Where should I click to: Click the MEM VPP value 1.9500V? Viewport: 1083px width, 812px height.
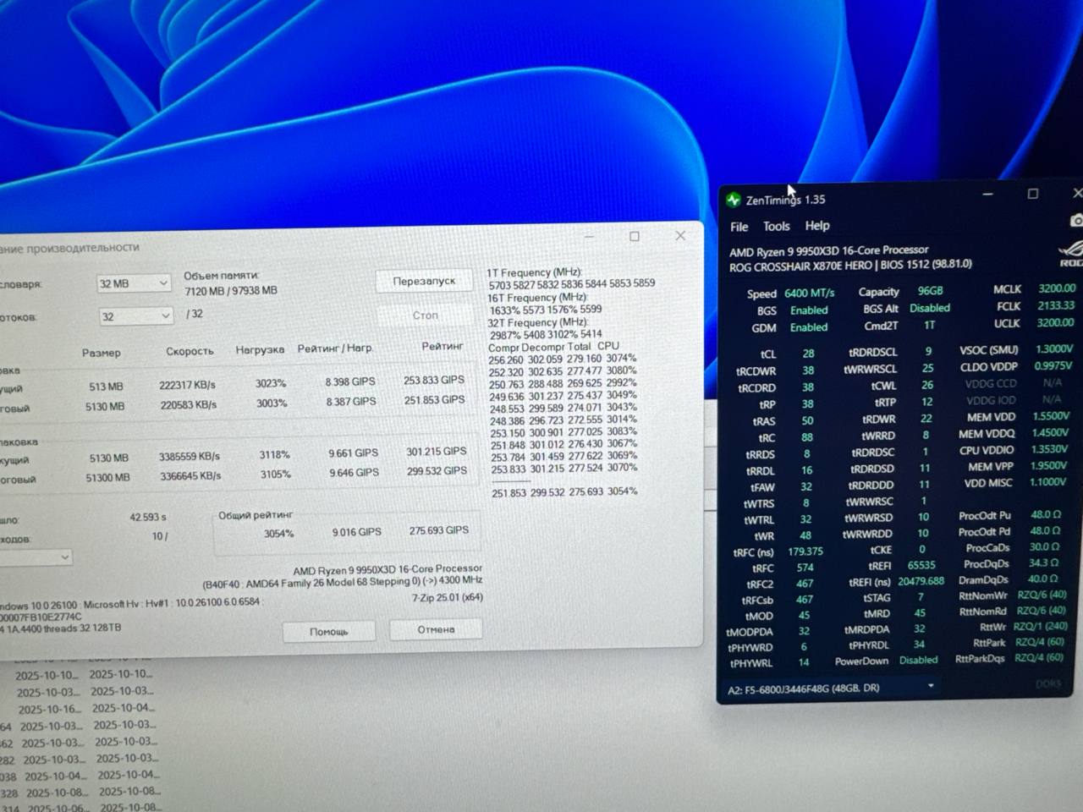1048,466
